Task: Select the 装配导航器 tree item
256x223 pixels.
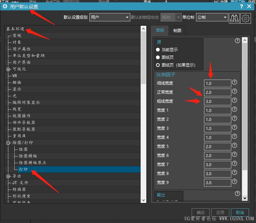Action: (24, 129)
